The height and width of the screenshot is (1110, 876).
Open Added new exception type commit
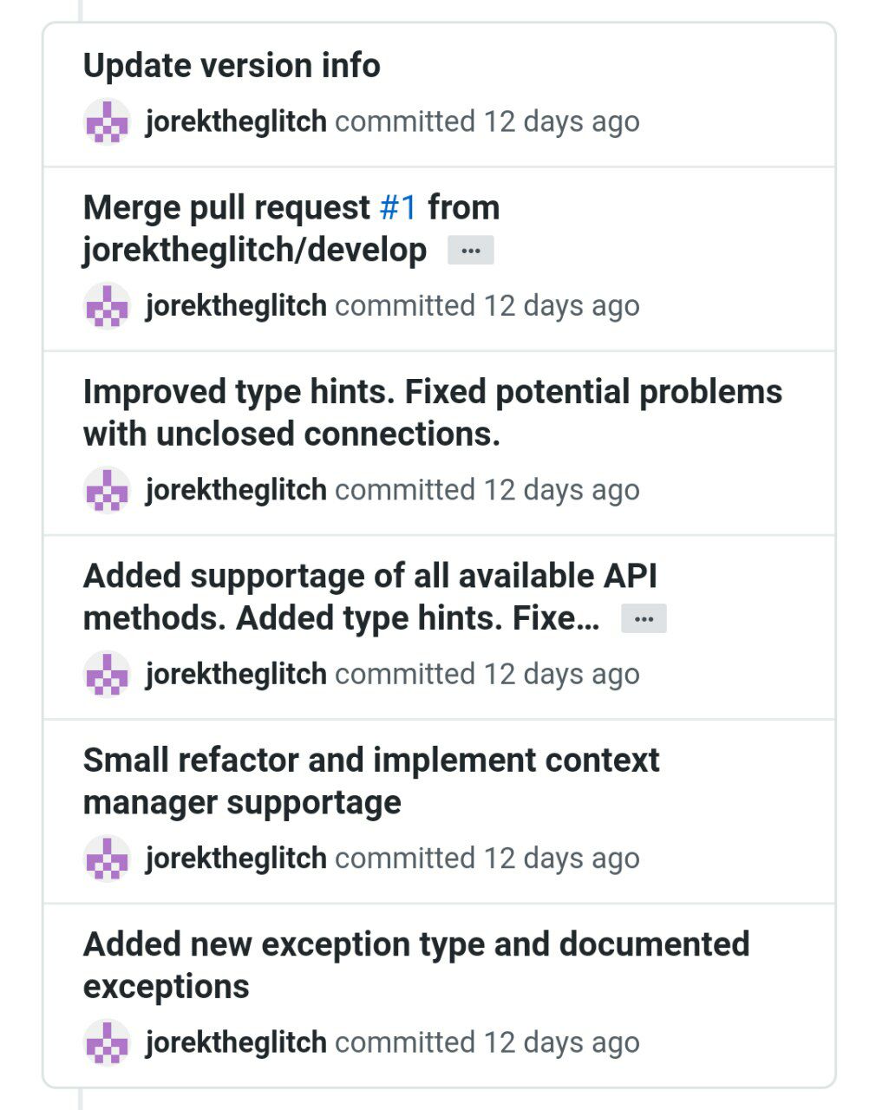415,944
